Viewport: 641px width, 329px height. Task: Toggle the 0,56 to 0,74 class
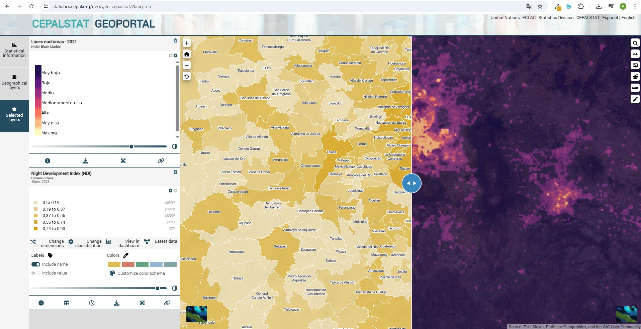(x=36, y=222)
